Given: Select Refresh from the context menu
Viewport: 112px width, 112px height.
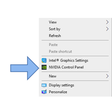Looking at the screenshot, I should point(55,36).
